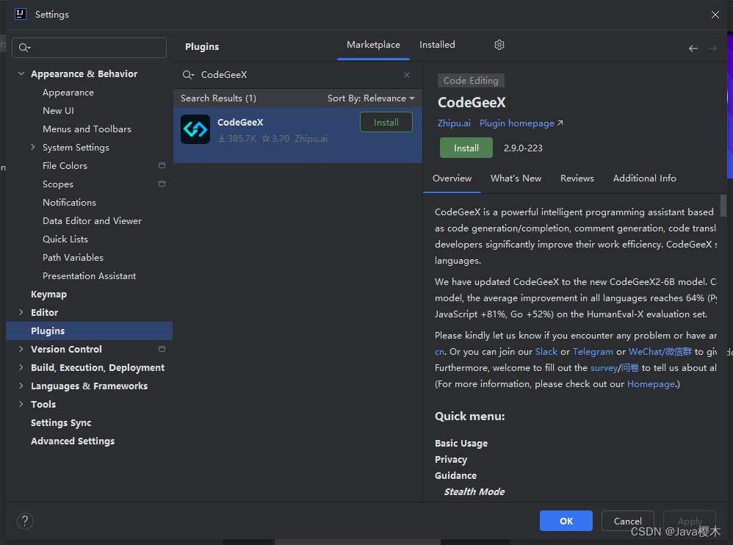The image size is (733, 545).
Task: Confirm with the OK button
Action: pyautogui.click(x=566, y=521)
